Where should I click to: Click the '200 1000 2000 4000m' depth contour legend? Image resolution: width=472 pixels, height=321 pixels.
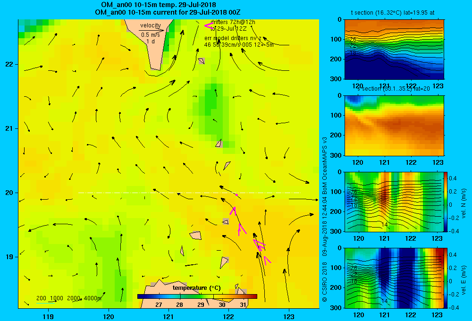(x=69, y=298)
